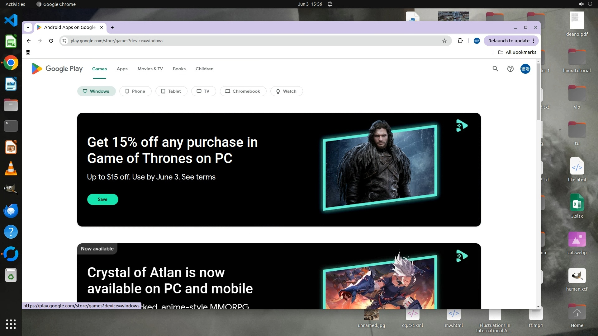
Task: Open the apps grid icon in bookmarks bar
Action: pos(28,52)
